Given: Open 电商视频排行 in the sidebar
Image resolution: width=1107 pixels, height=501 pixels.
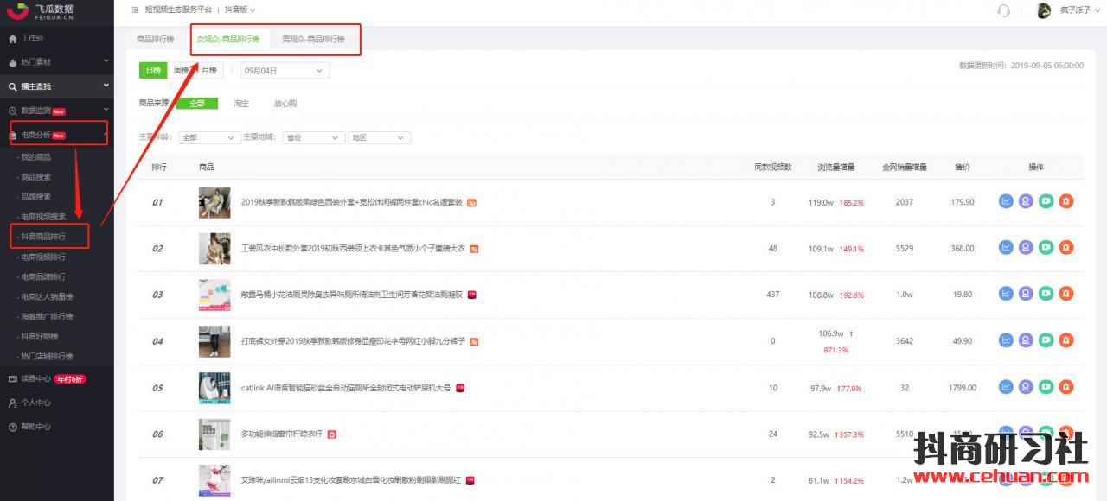Looking at the screenshot, I should pyautogui.click(x=43, y=257).
